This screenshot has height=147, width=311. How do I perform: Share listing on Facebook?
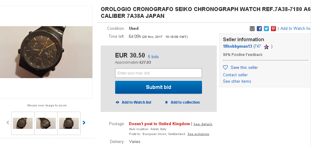point(259,29)
